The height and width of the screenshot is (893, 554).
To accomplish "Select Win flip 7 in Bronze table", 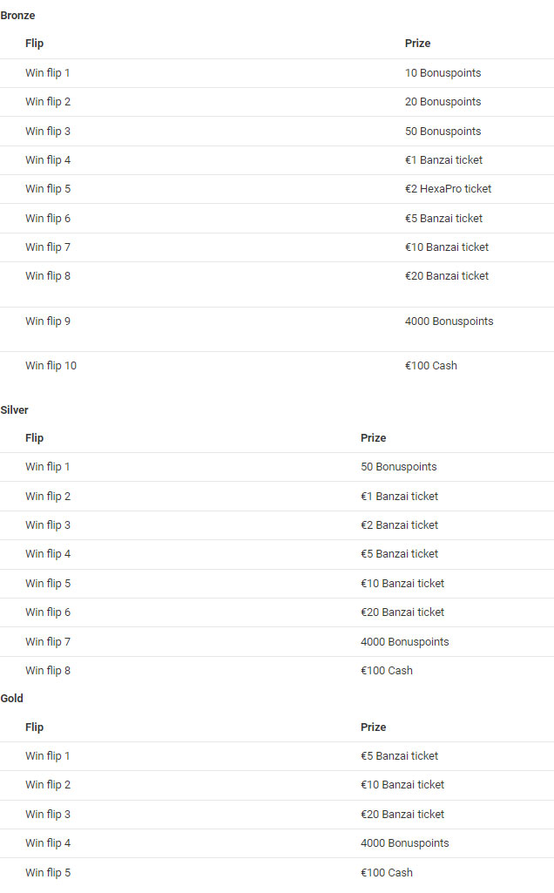I will pyautogui.click(x=48, y=247).
